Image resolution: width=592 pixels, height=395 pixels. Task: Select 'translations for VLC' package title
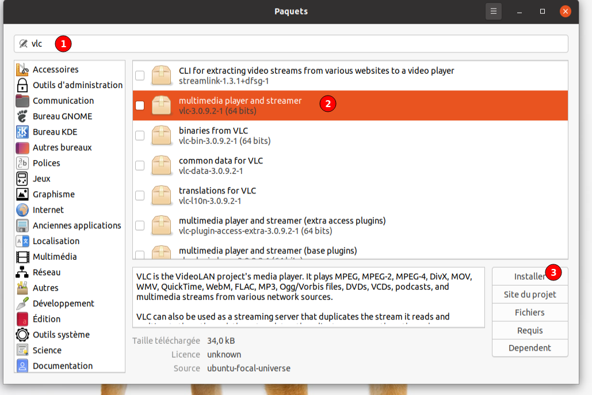217,191
